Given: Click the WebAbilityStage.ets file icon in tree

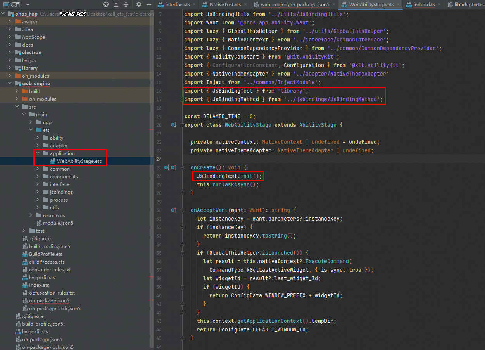Looking at the screenshot, I should 52,161.
